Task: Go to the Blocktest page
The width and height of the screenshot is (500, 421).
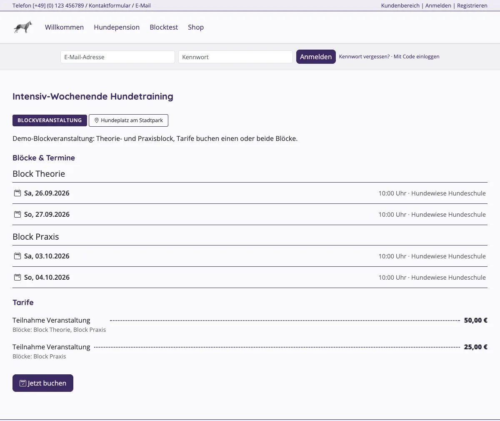Action: [164, 27]
